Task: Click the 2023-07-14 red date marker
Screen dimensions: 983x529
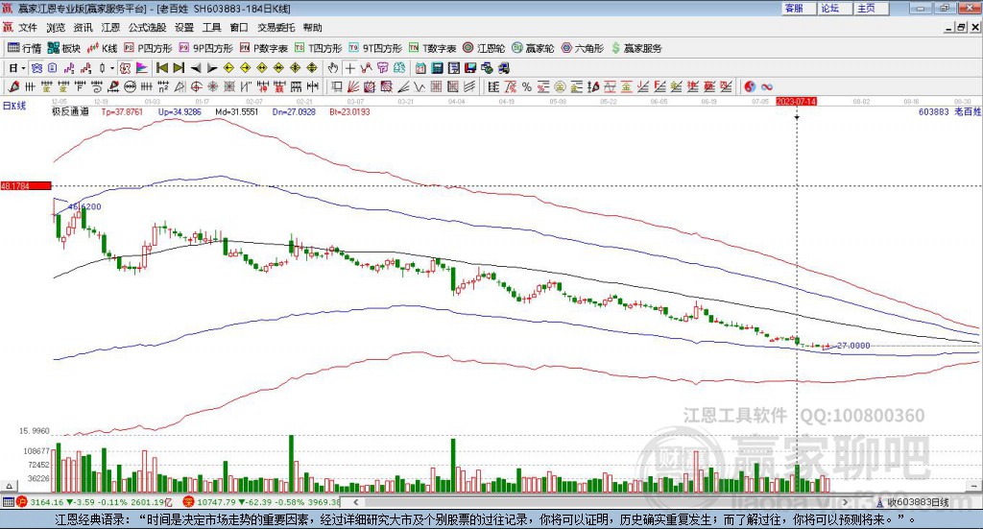Action: [x=796, y=101]
